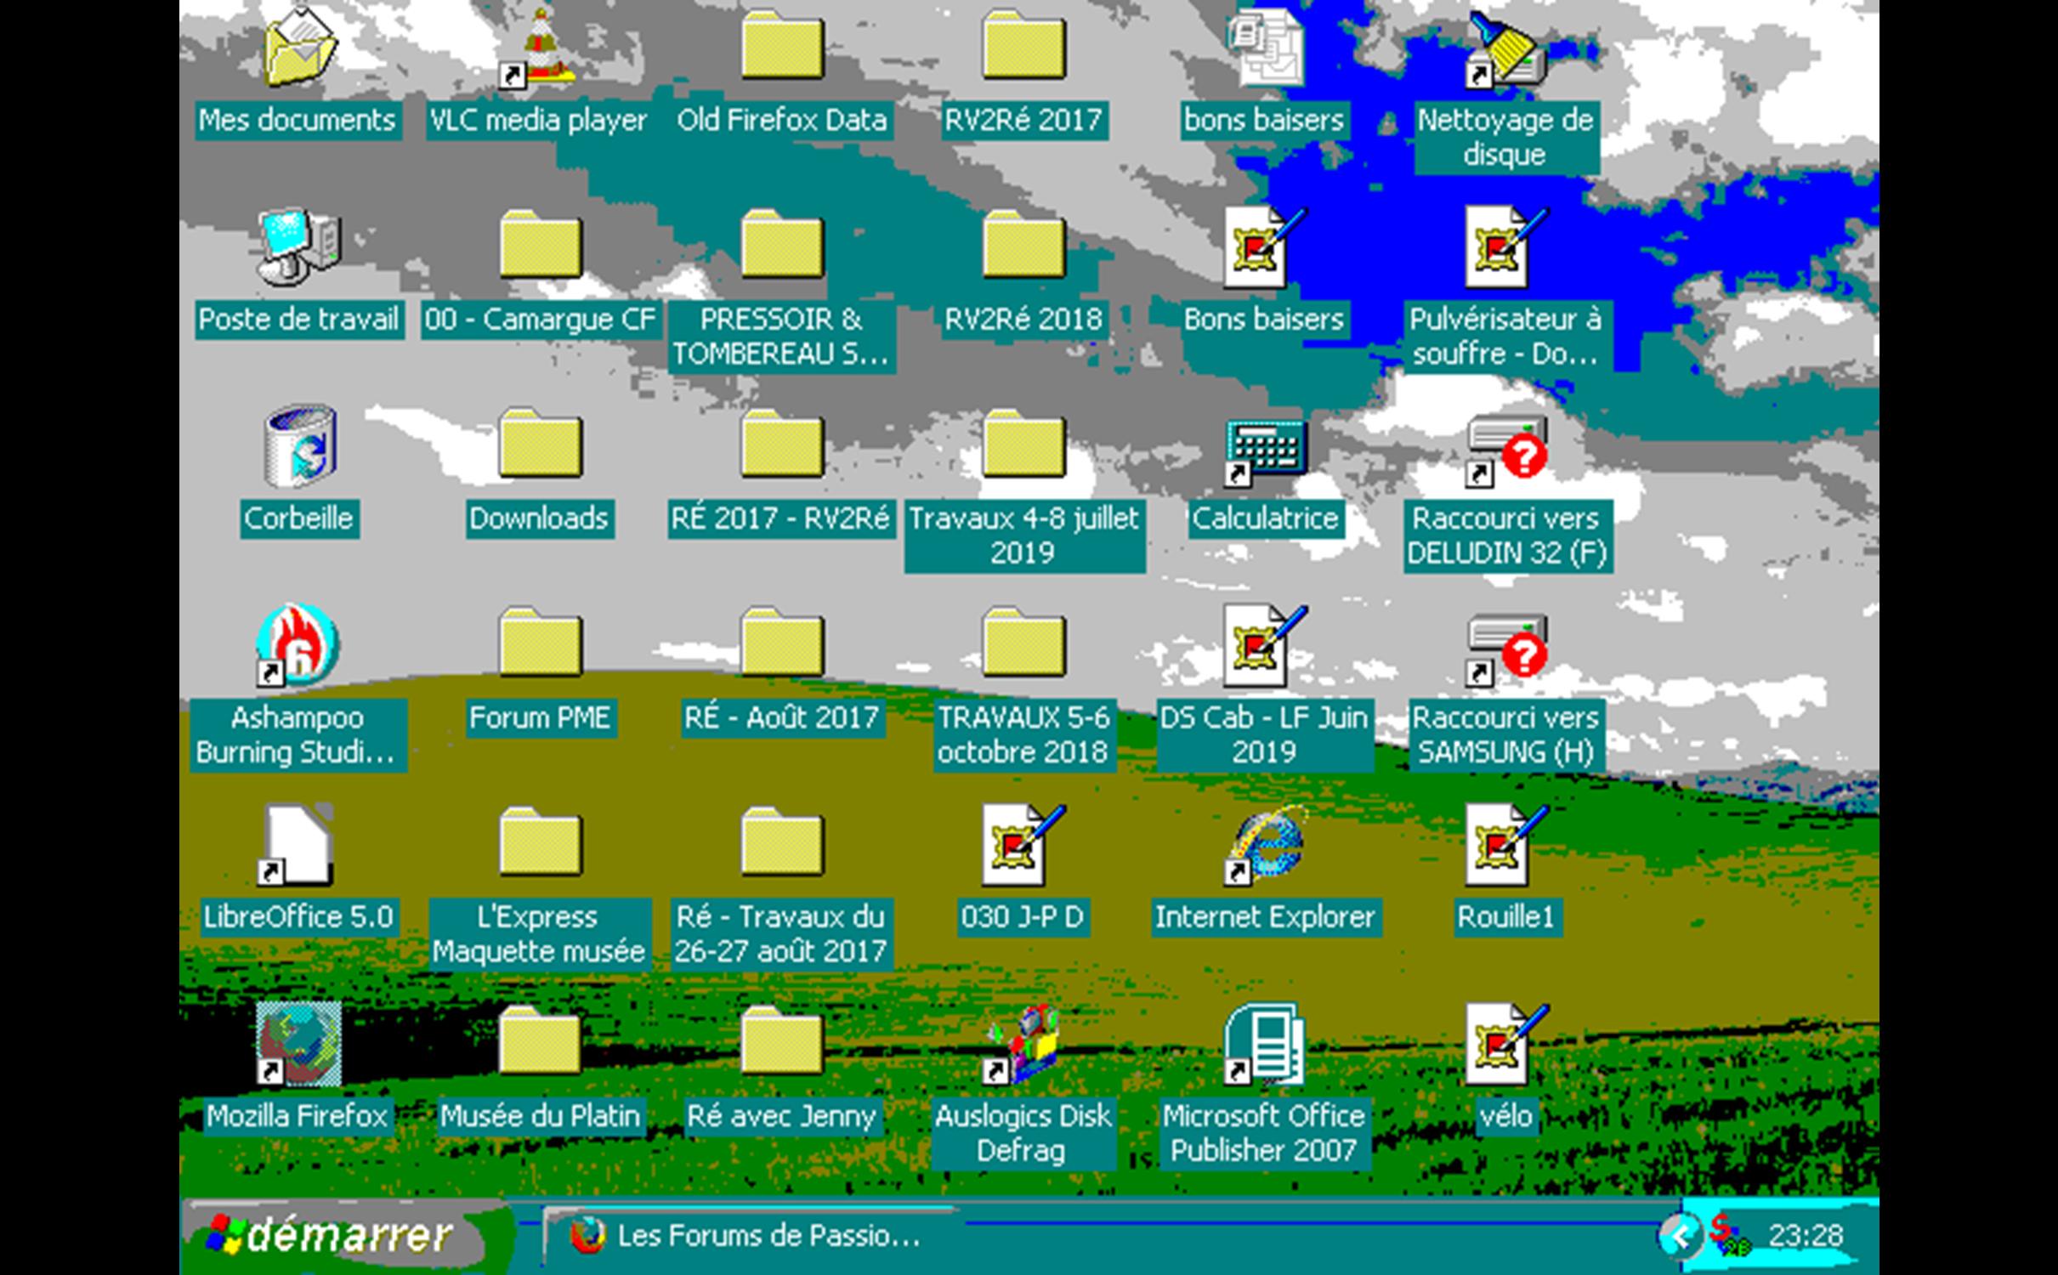Launch Ashampoo Burning Studio shortcut
The height and width of the screenshot is (1275, 2058).
[x=297, y=645]
